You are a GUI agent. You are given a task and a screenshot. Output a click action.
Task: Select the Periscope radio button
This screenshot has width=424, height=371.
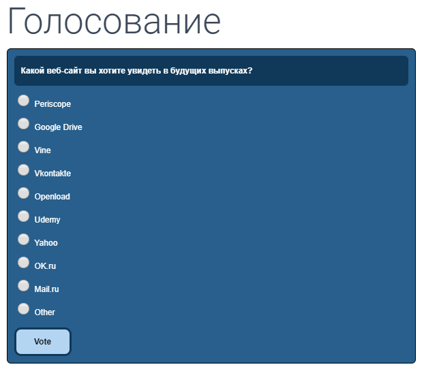click(x=24, y=101)
